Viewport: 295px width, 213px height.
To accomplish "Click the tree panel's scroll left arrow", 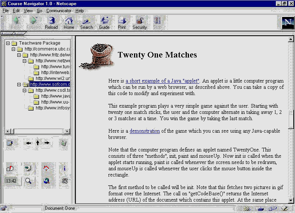I will (8, 131).
